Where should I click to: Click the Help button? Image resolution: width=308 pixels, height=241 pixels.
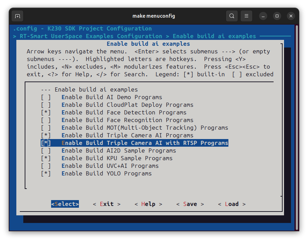148,204
